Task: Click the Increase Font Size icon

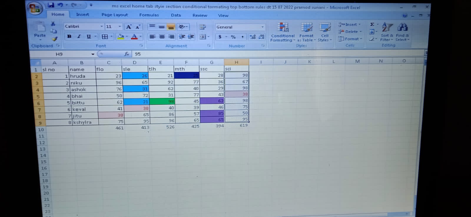Action: point(129,27)
